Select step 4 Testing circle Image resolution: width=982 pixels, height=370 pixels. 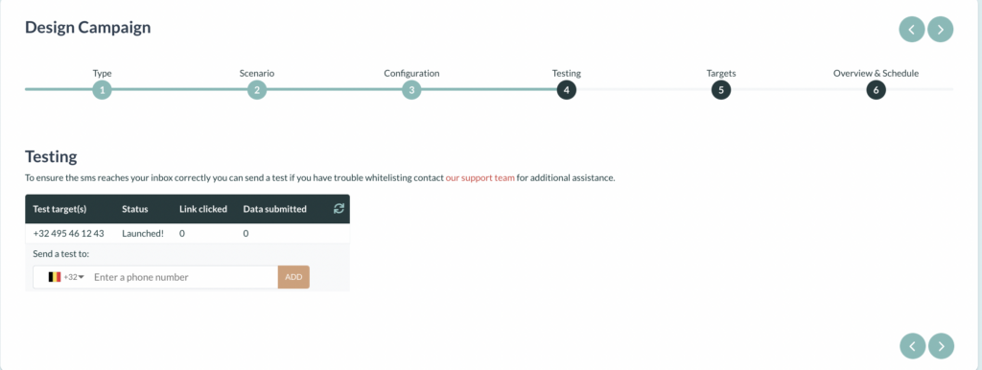[x=566, y=90]
